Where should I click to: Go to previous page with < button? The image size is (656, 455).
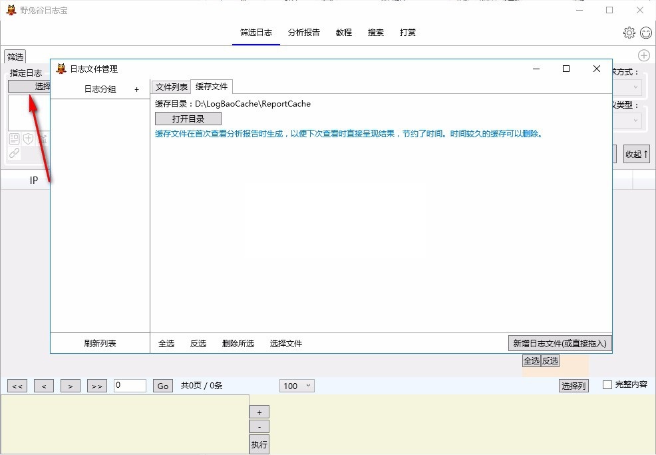(x=44, y=386)
